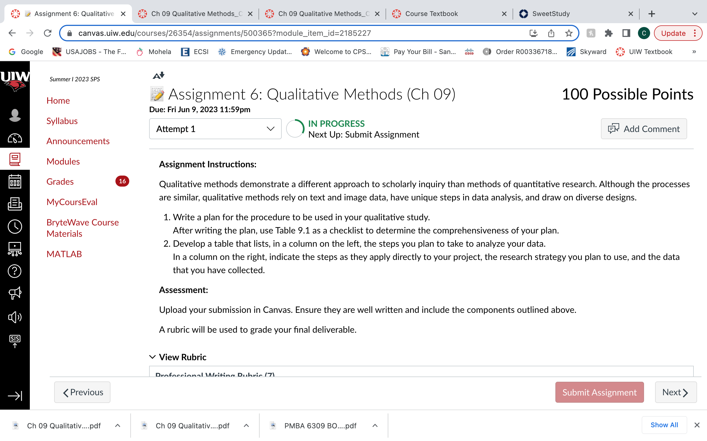707x441 pixels.
Task: Click the share page icon in address bar
Action: click(551, 33)
